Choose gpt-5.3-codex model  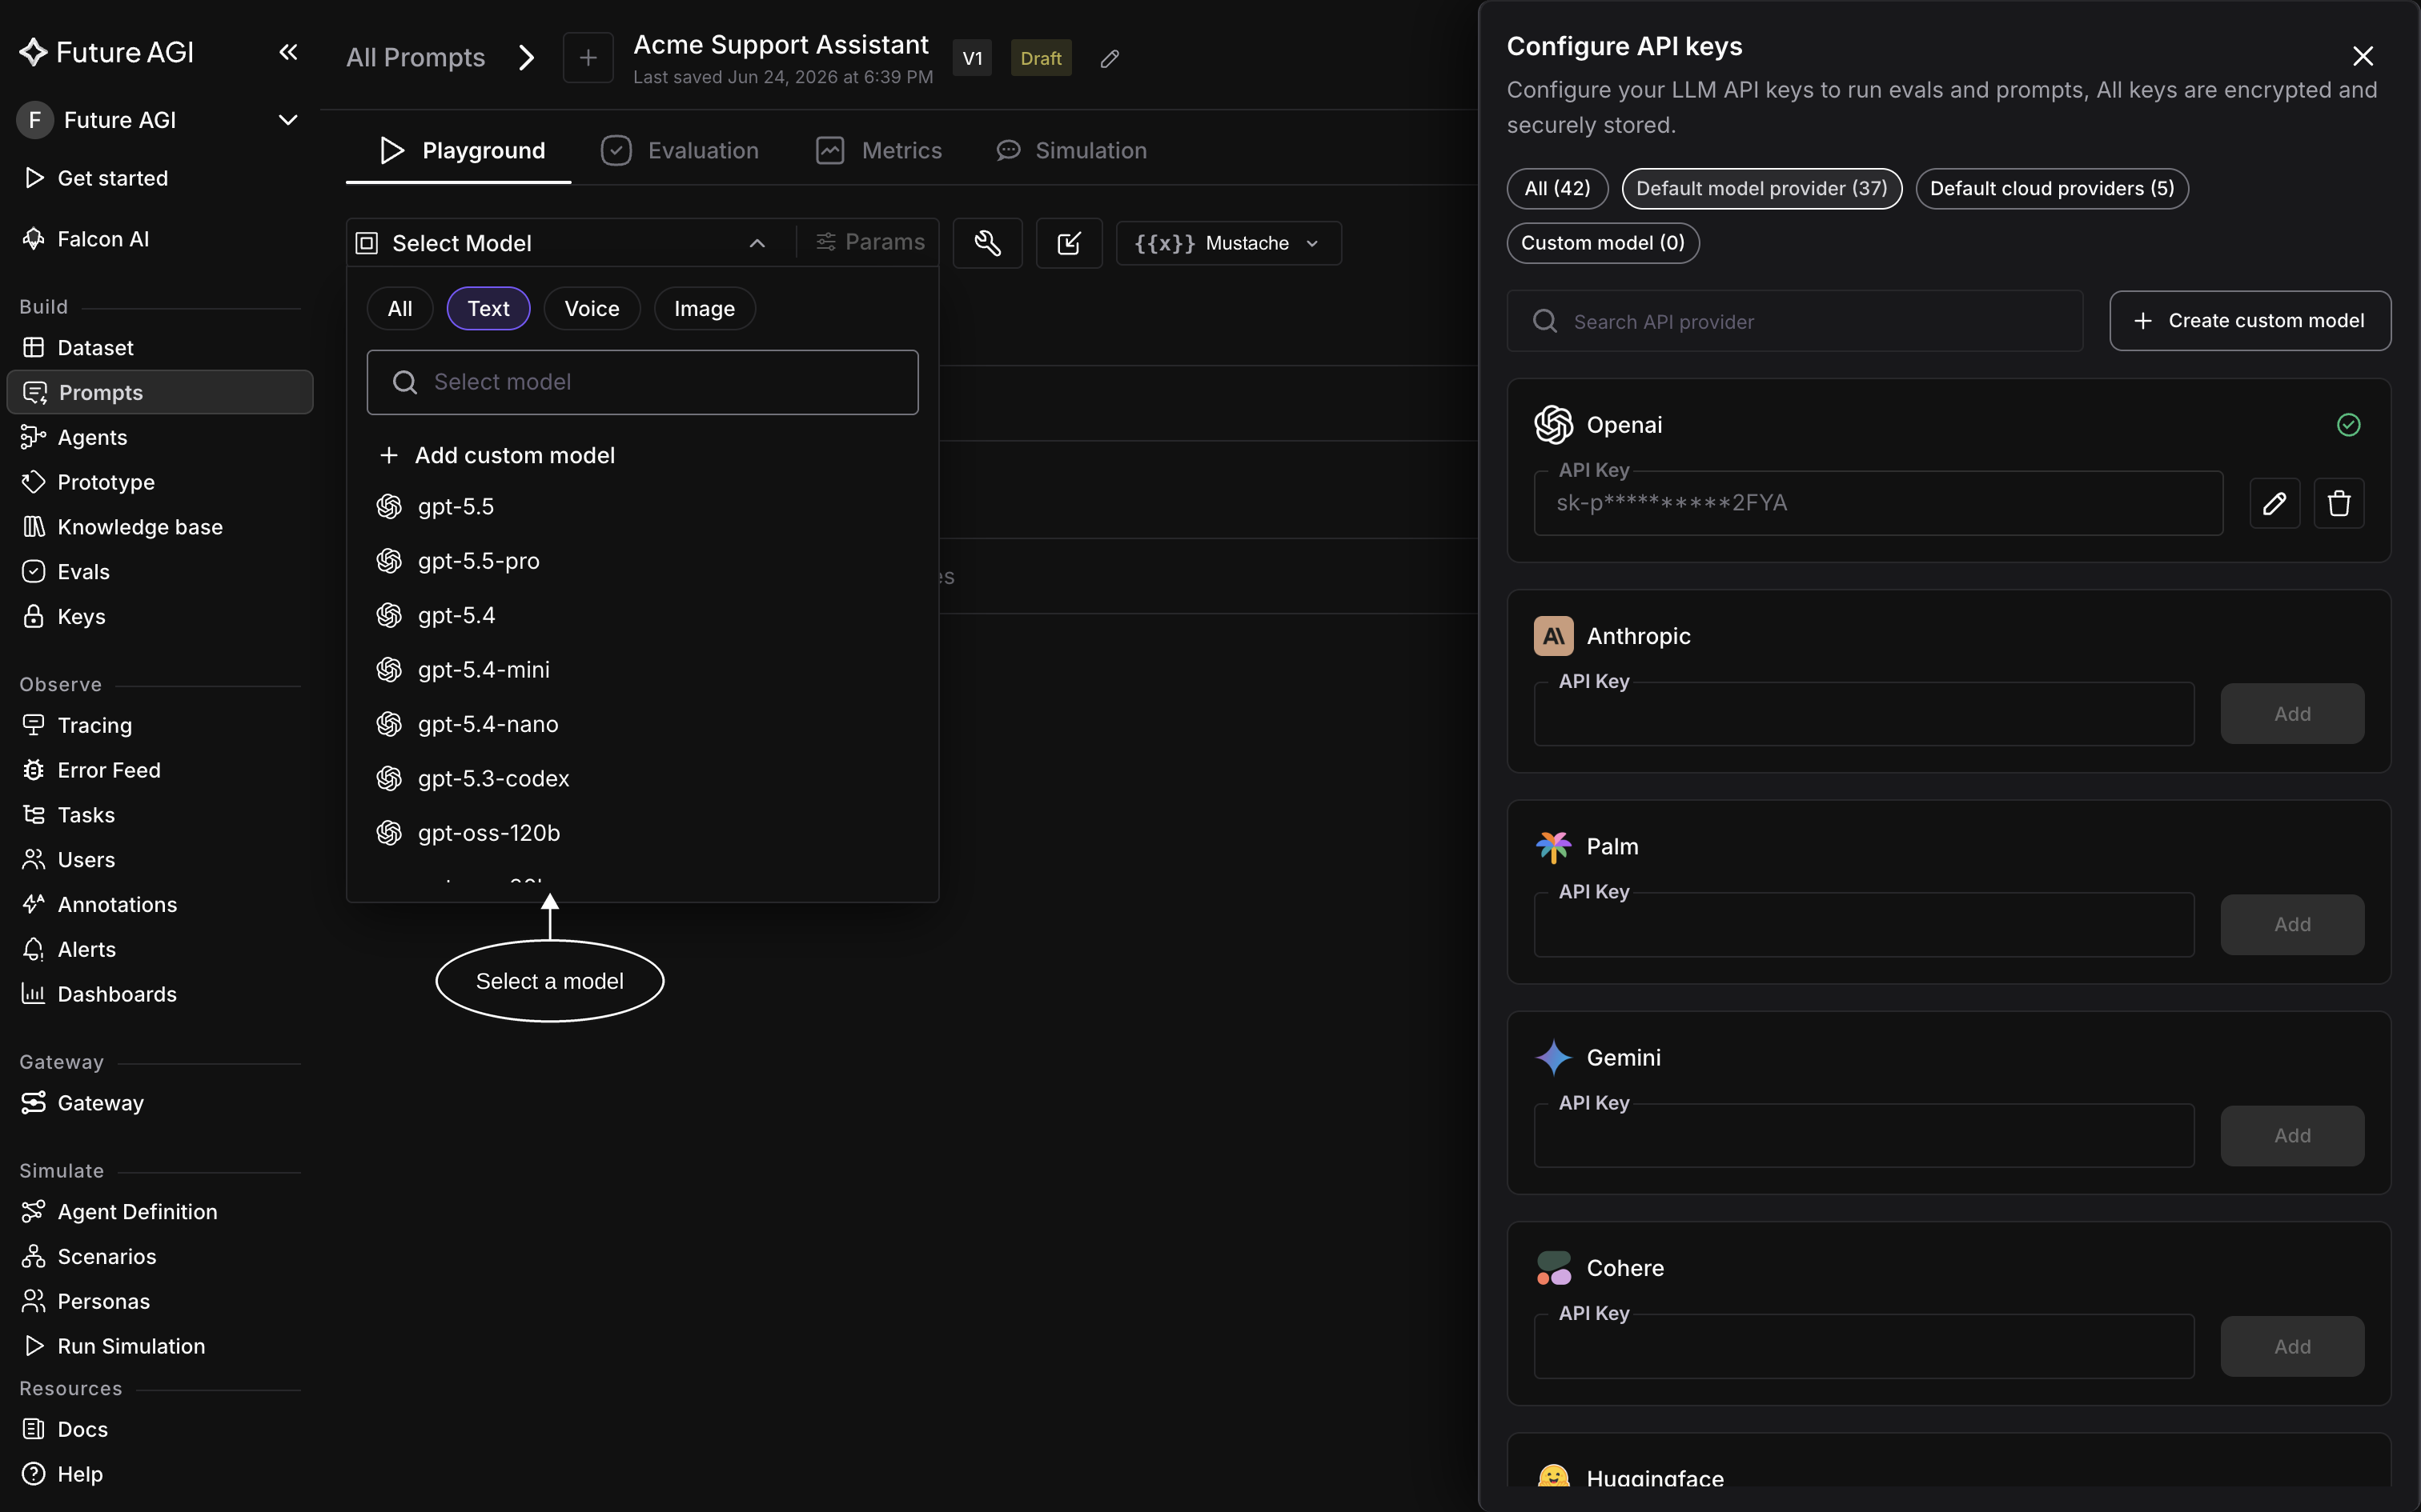click(642, 778)
